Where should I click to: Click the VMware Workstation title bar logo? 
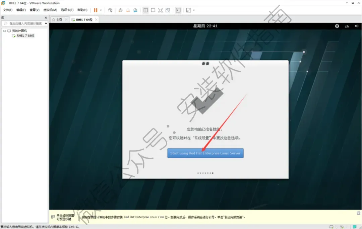point(3,3)
